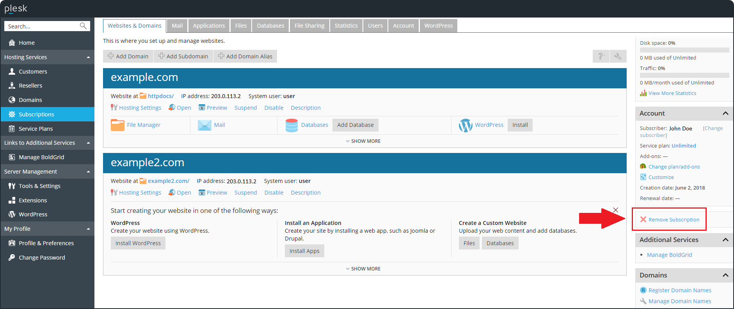Click the help question mark icon

tap(601, 56)
